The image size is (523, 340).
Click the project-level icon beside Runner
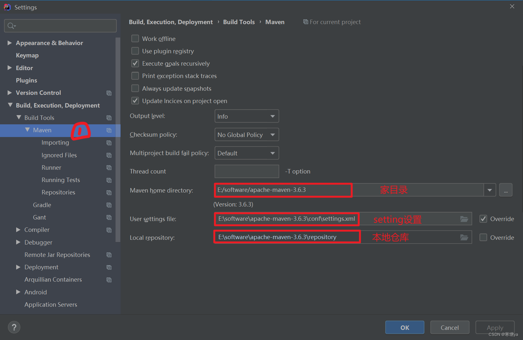click(x=109, y=168)
